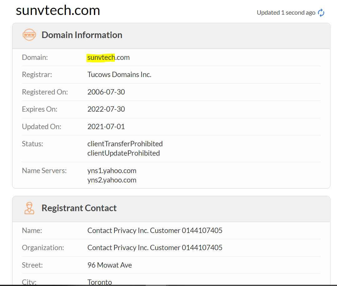Click the Domain Information section header
This screenshot has width=337, height=286.
click(82, 35)
